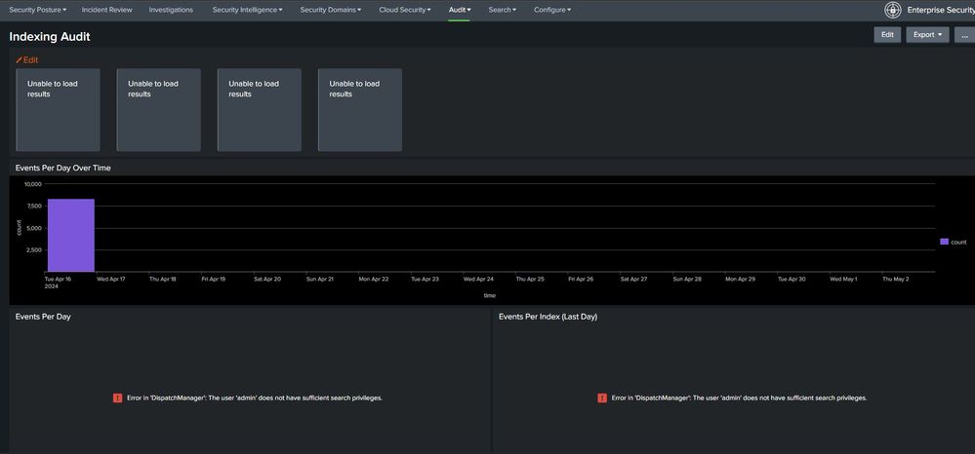Click the Events Per Index (Last Day) title

click(x=548, y=317)
